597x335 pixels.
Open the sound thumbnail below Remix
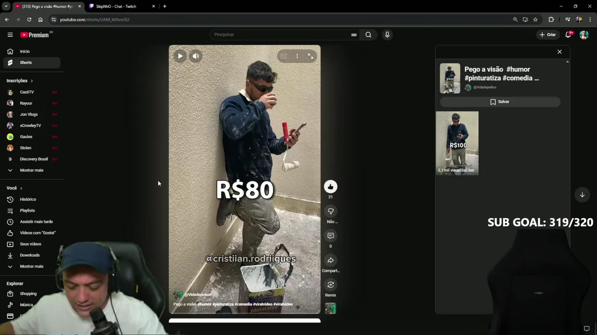[x=330, y=308]
